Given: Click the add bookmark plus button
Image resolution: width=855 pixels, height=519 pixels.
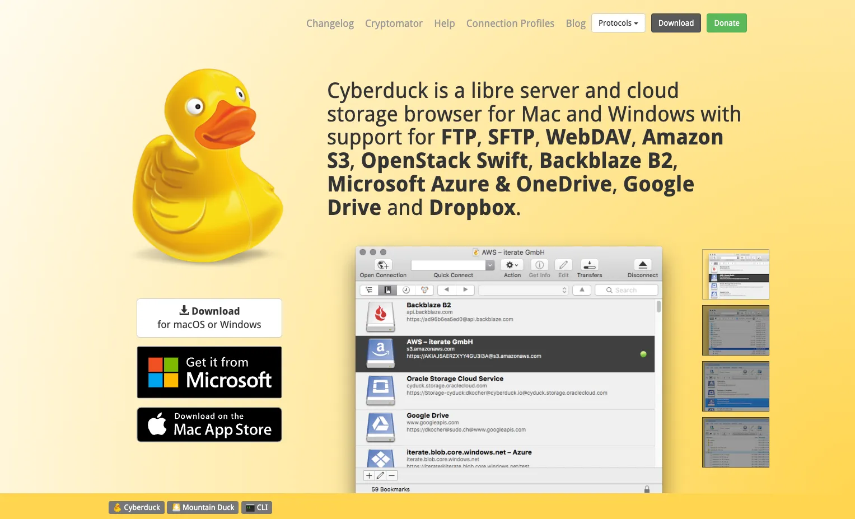Looking at the screenshot, I should [x=369, y=475].
